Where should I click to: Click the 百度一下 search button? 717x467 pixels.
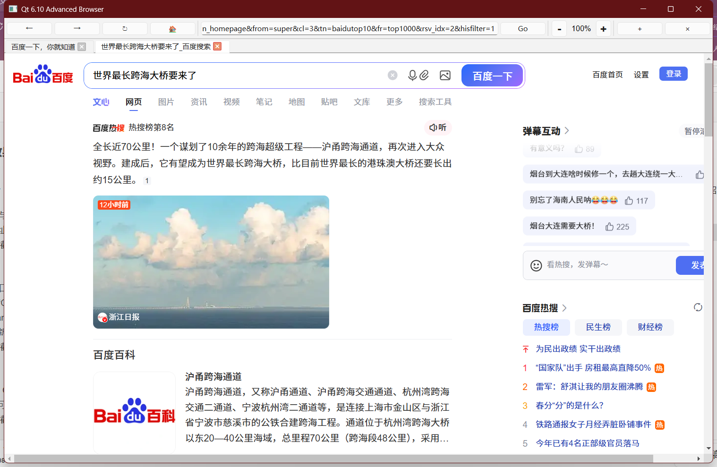pyautogui.click(x=492, y=76)
